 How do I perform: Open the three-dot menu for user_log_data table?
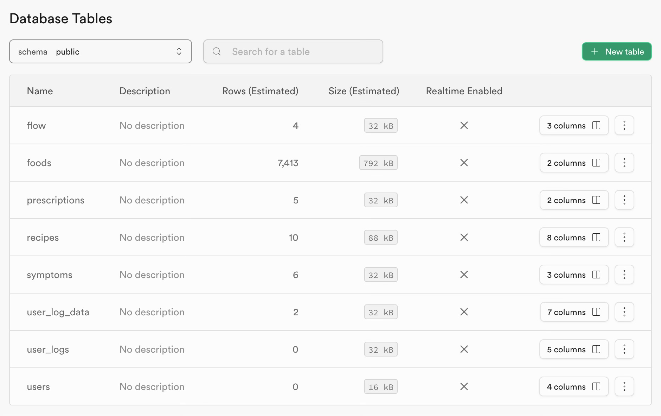click(x=624, y=312)
